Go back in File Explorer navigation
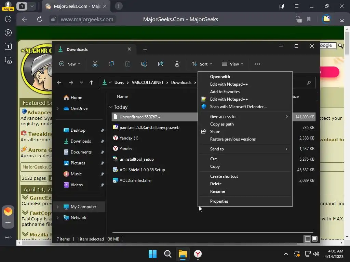This screenshot has width=350, height=262. point(59,83)
